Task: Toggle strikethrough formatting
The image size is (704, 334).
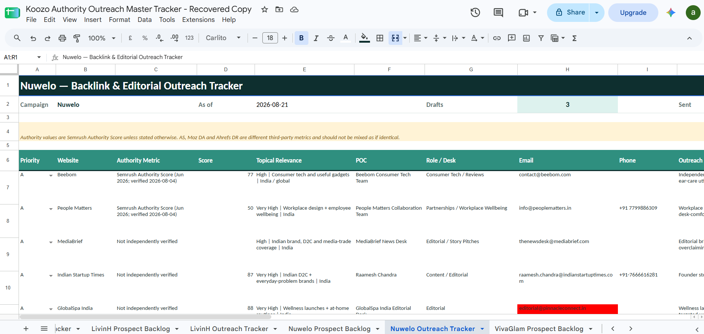Action: coord(331,38)
